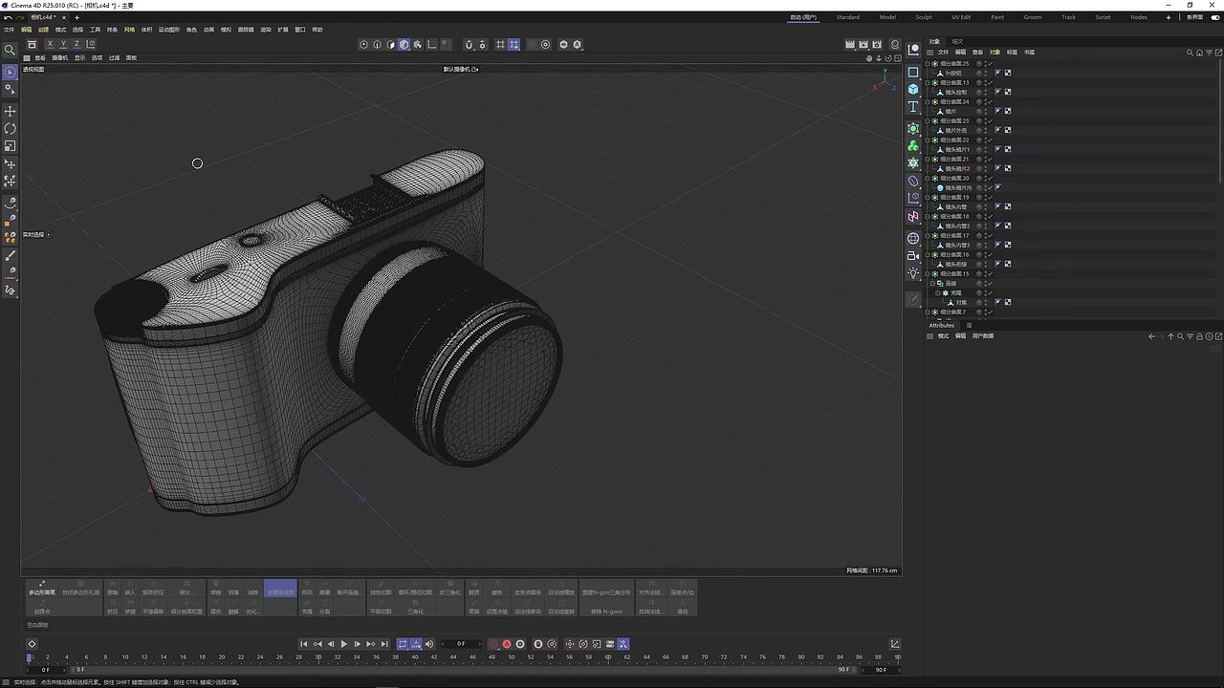Switch to the Sculpt layout tab
This screenshot has height=688, width=1224.
coord(924,17)
